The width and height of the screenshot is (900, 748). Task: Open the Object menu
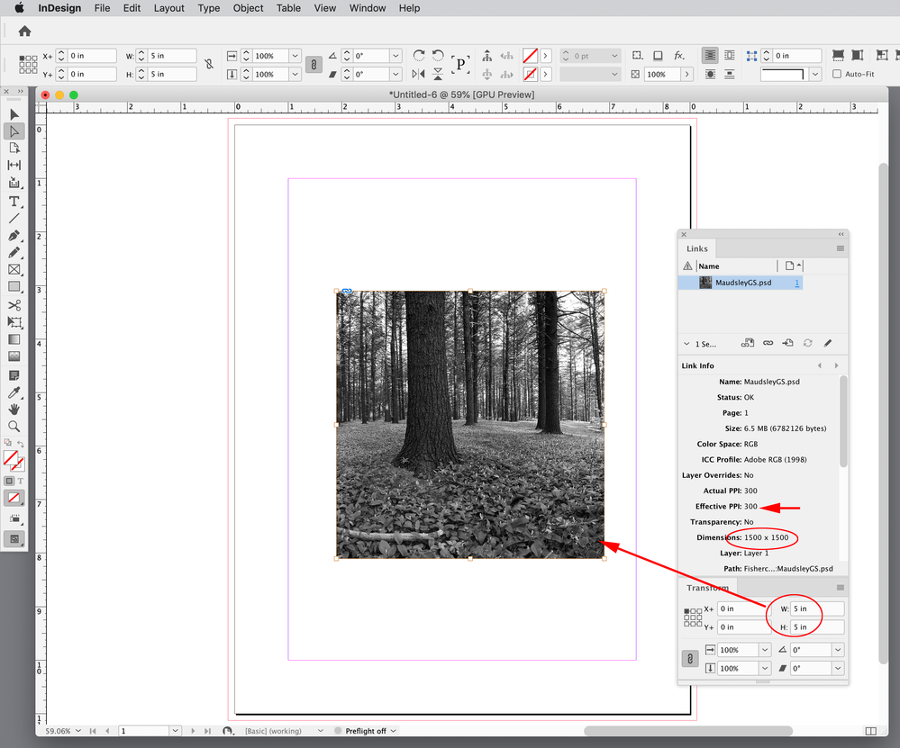click(248, 8)
